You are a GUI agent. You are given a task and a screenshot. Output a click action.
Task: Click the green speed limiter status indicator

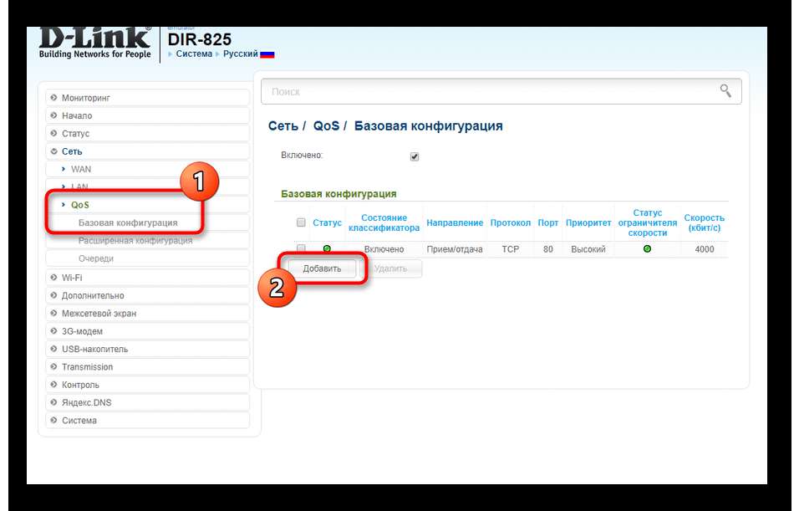pos(647,249)
